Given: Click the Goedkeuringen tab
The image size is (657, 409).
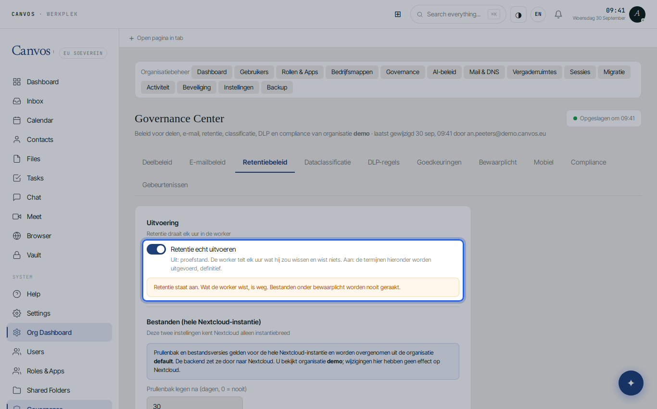Looking at the screenshot, I should click(x=439, y=162).
